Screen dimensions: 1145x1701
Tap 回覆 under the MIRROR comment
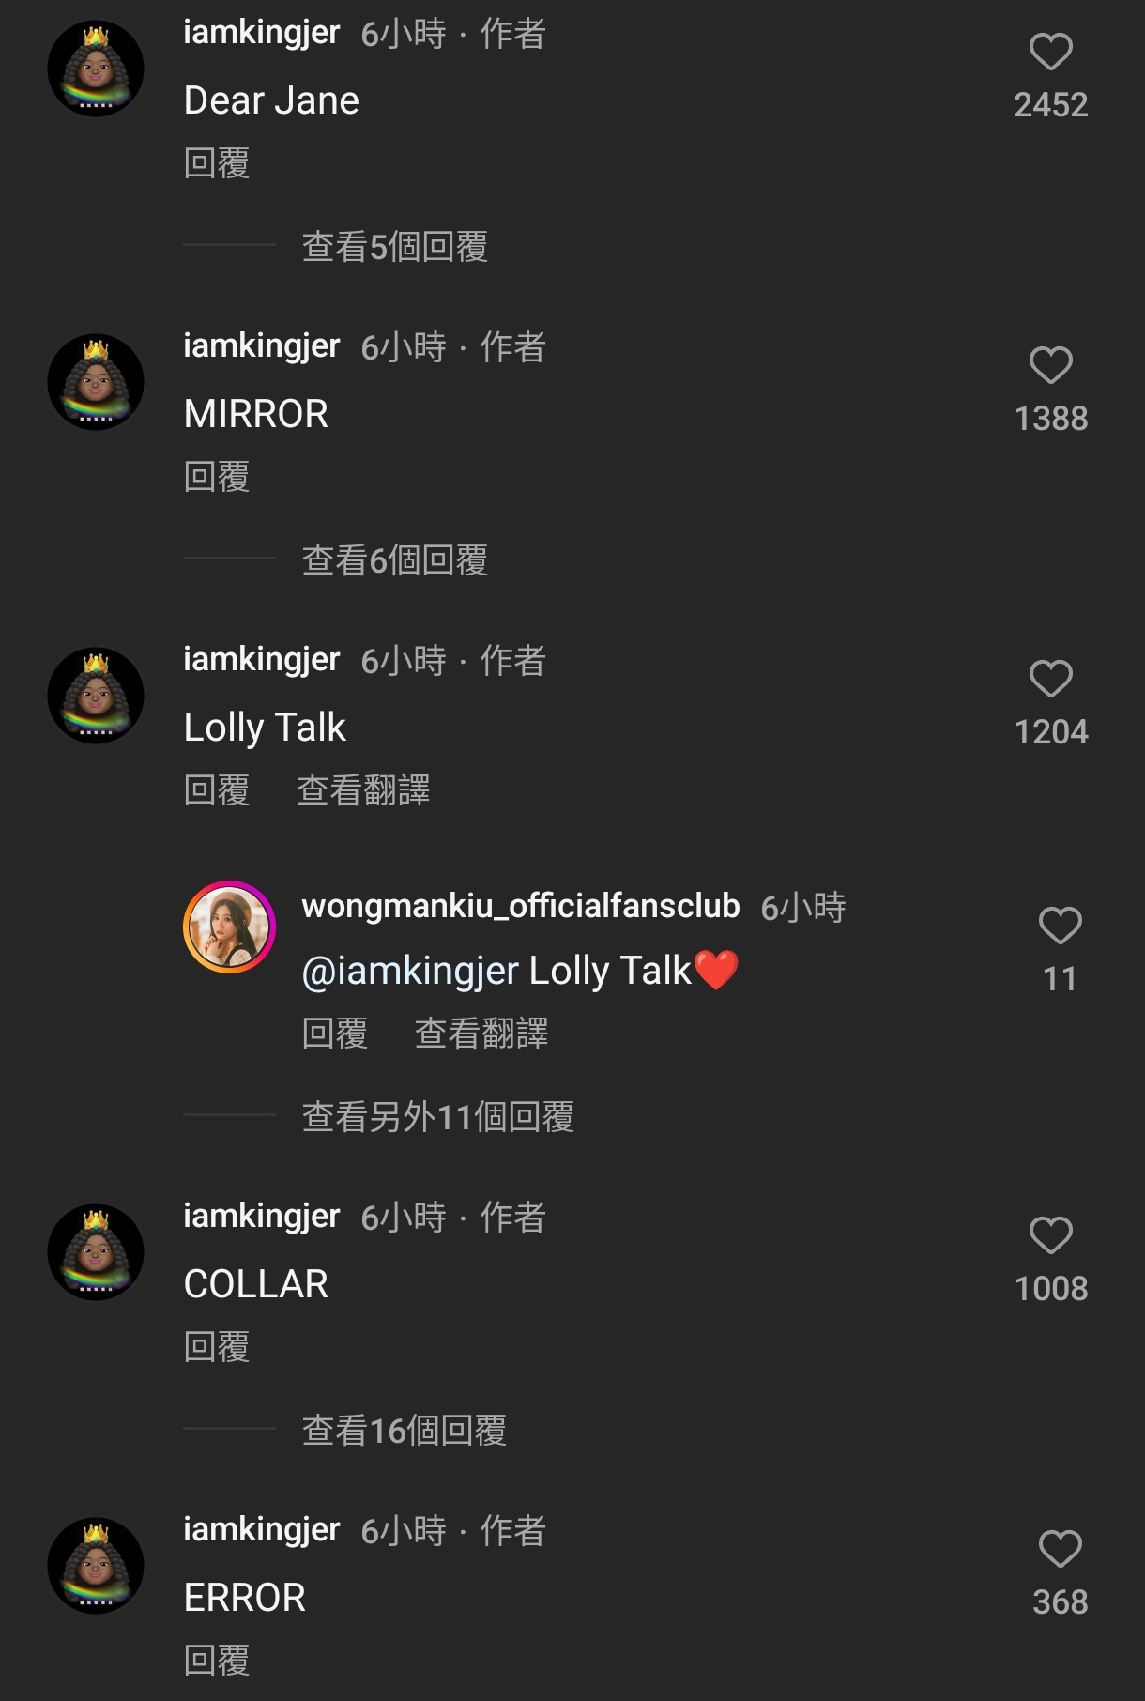(217, 477)
